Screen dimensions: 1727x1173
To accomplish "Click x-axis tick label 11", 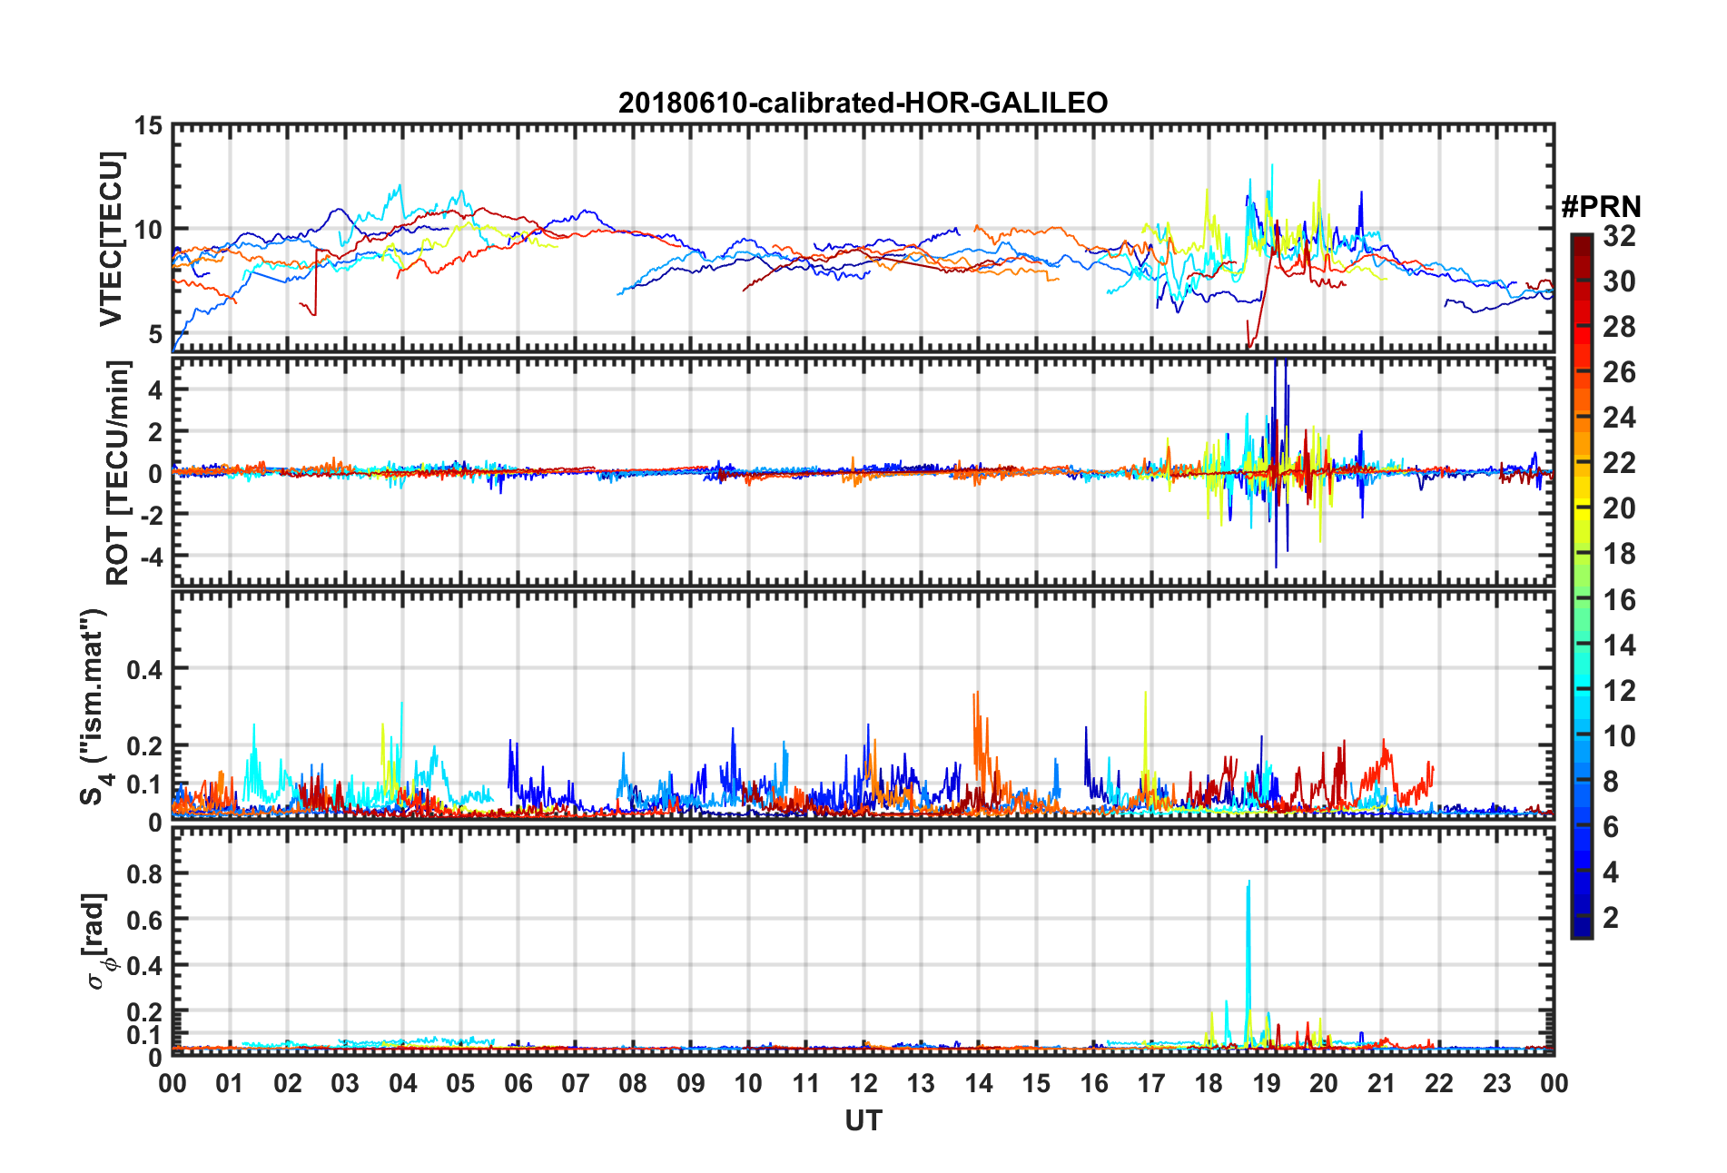I will (x=805, y=1083).
